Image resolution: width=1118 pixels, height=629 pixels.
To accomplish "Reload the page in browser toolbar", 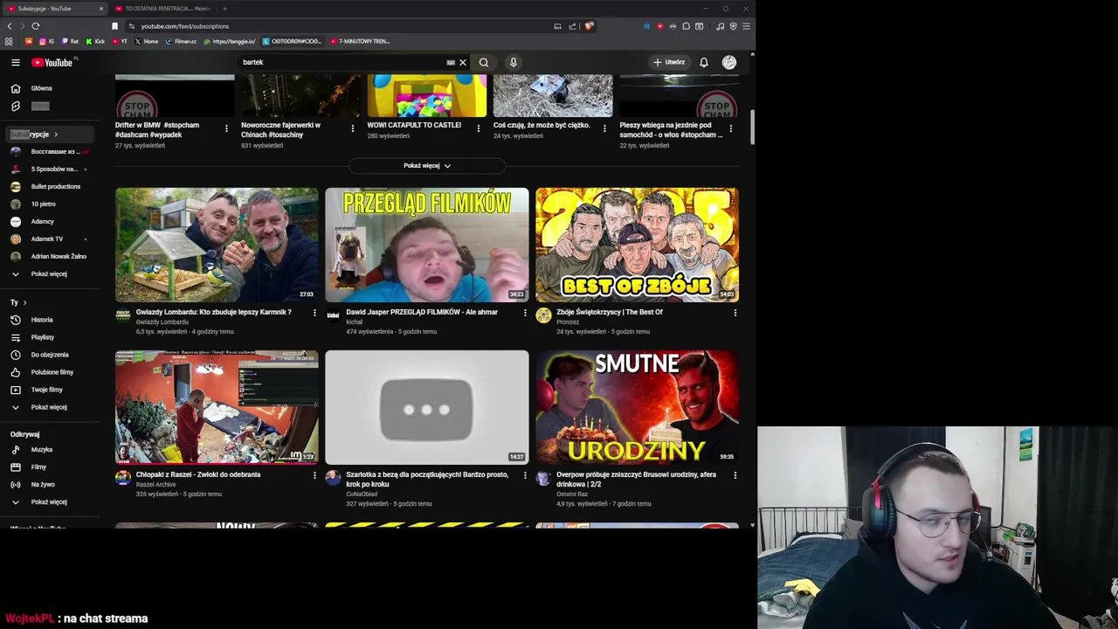I will [x=36, y=26].
